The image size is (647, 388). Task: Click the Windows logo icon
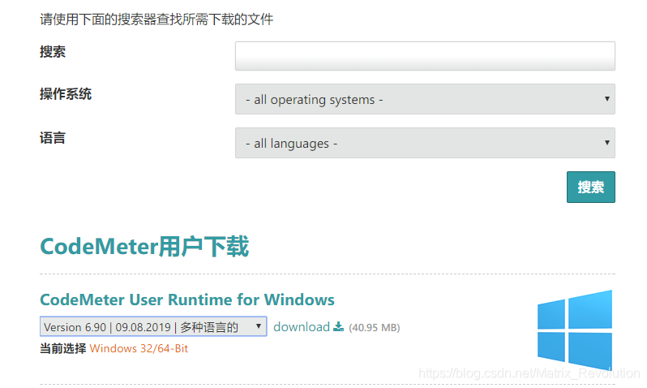[575, 326]
